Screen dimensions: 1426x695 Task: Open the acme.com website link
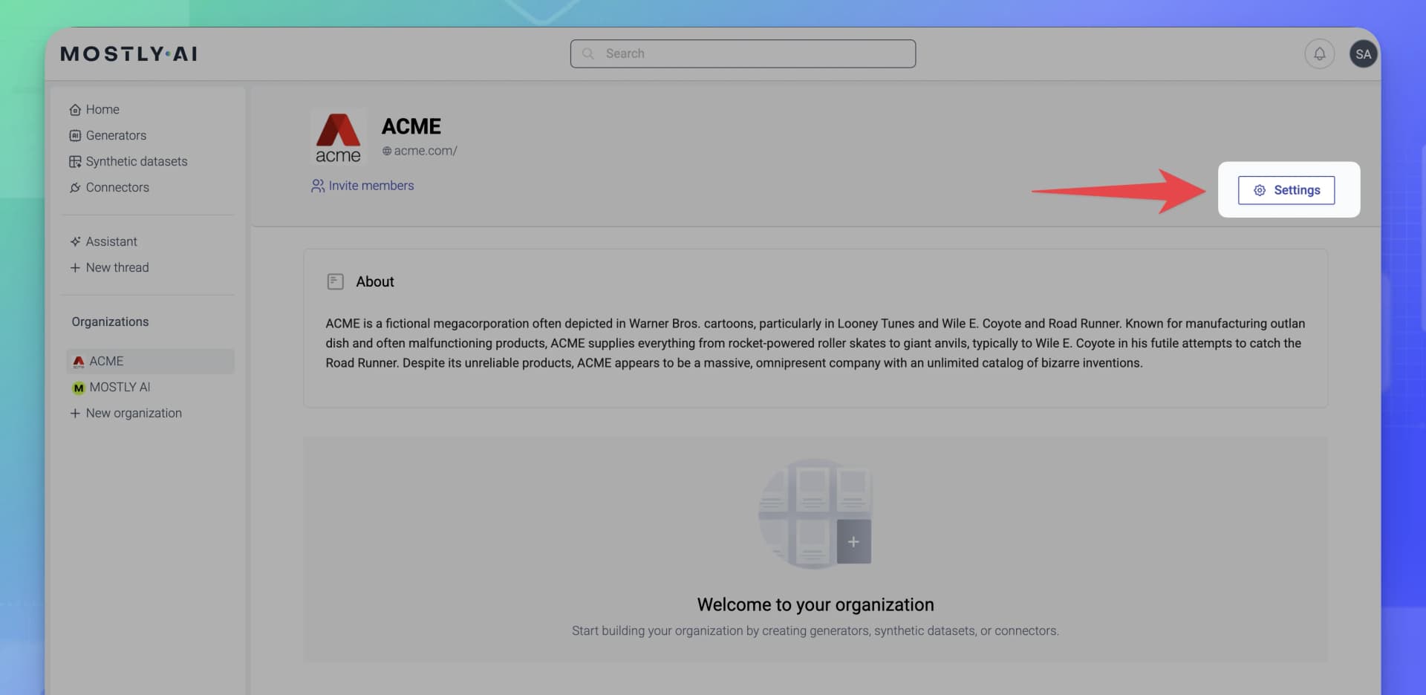(426, 151)
